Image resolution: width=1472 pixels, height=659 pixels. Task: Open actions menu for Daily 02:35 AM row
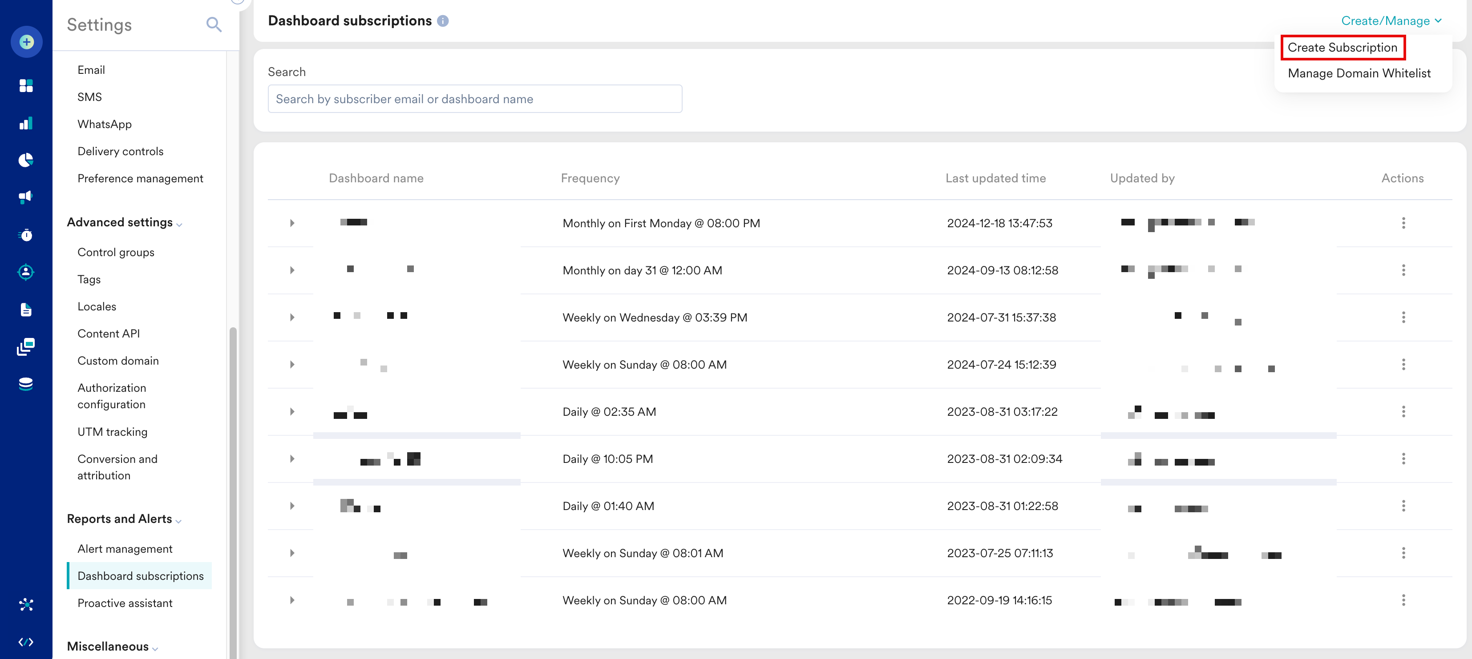pyautogui.click(x=1403, y=412)
